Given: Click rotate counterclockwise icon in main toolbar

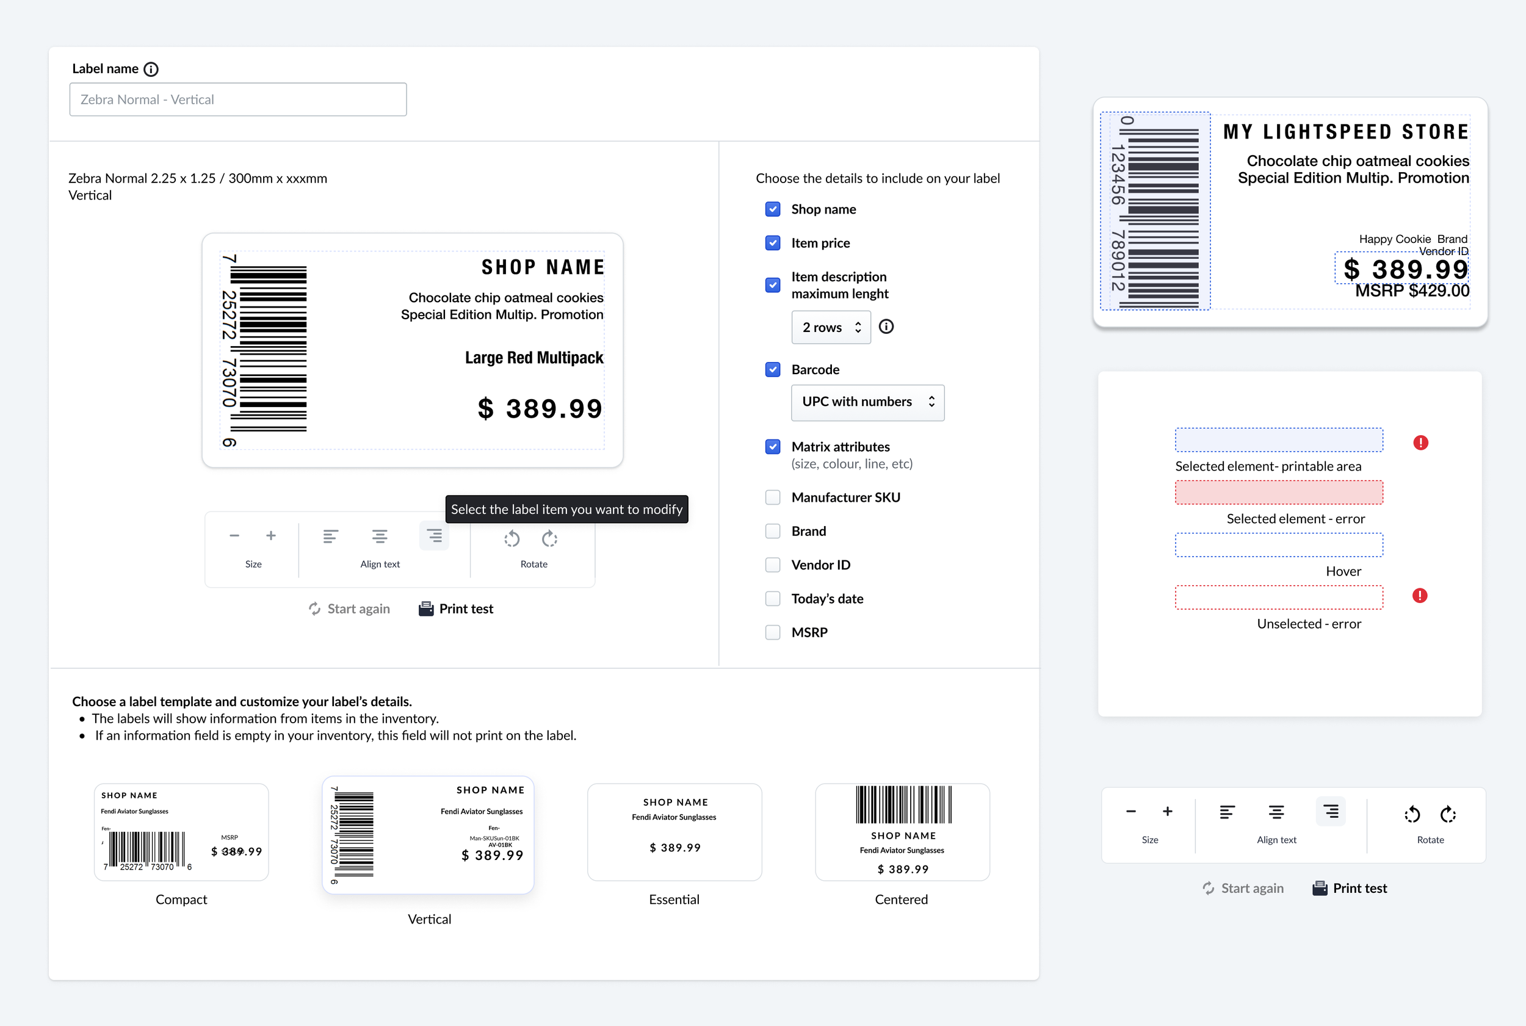Looking at the screenshot, I should [x=512, y=538].
